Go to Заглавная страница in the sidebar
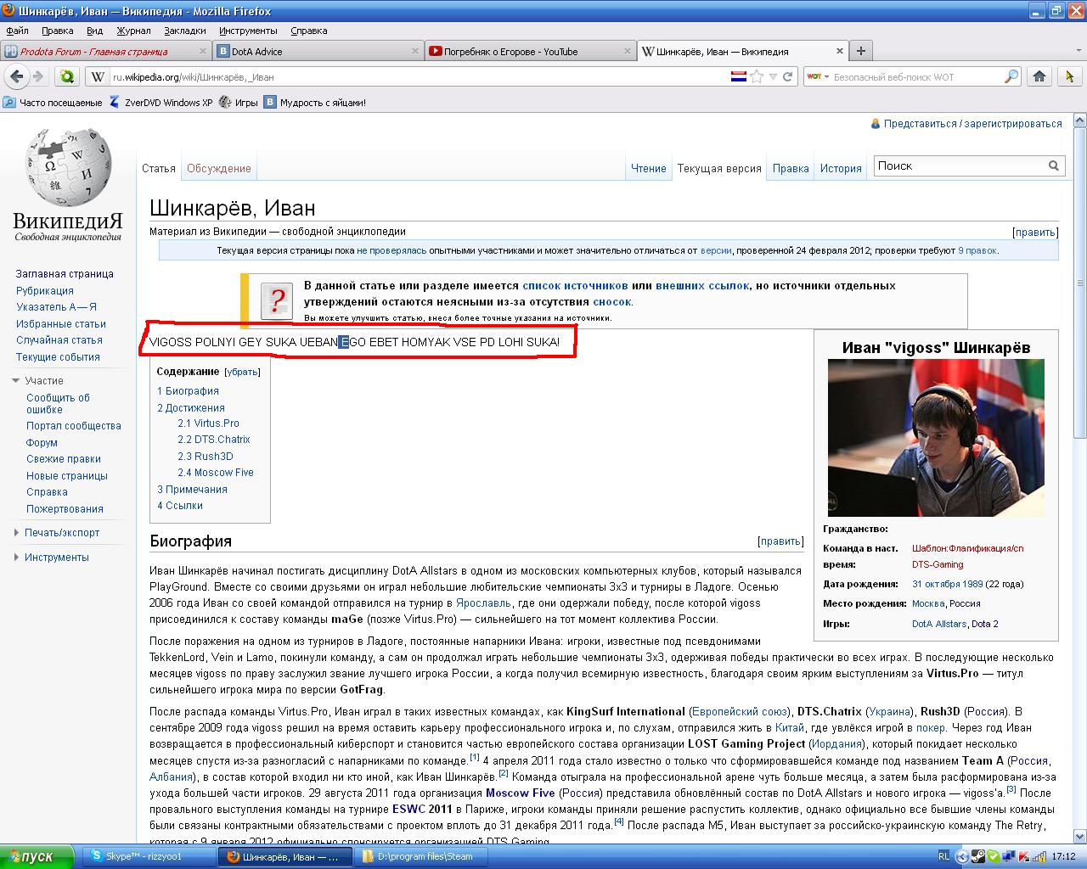Viewport: 1087px width, 869px height. (65, 274)
